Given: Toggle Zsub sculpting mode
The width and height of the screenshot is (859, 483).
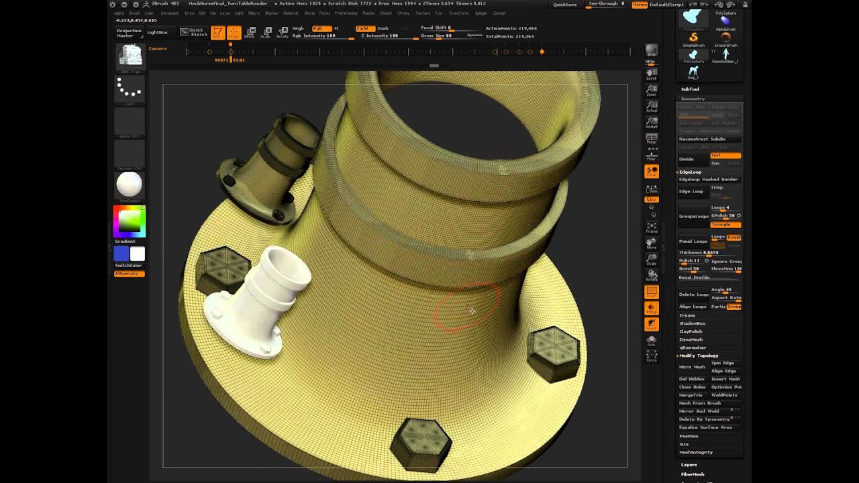Looking at the screenshot, I should [x=383, y=28].
